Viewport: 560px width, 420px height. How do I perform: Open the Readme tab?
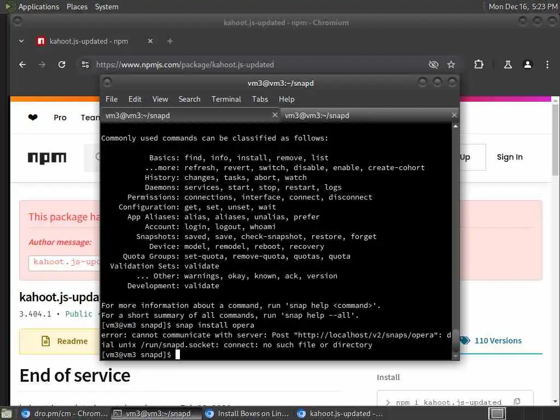[60, 341]
